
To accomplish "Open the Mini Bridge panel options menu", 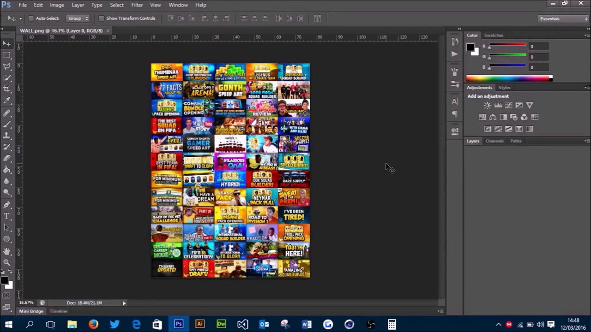I will click(x=440, y=311).
